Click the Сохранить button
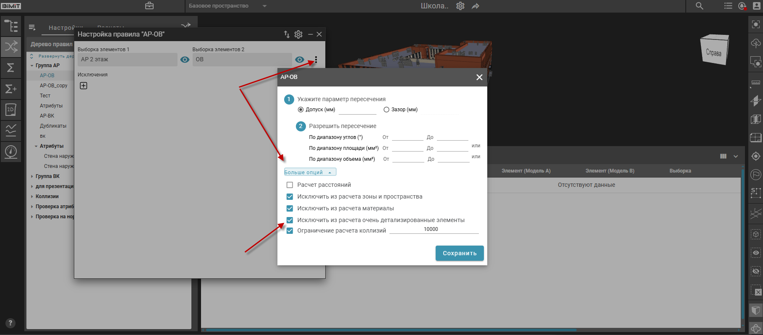 460,253
